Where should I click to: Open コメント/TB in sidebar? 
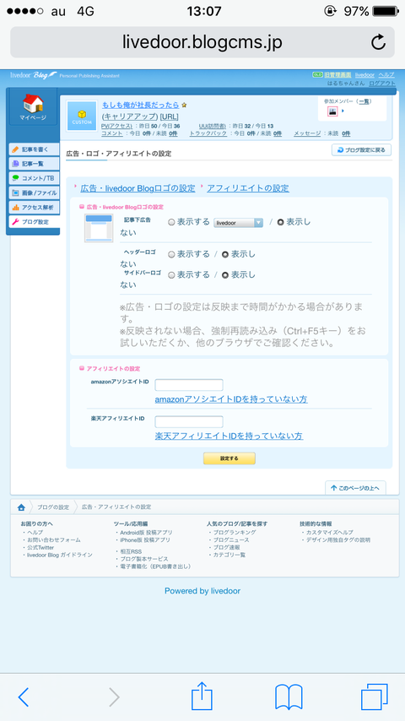tap(35, 178)
